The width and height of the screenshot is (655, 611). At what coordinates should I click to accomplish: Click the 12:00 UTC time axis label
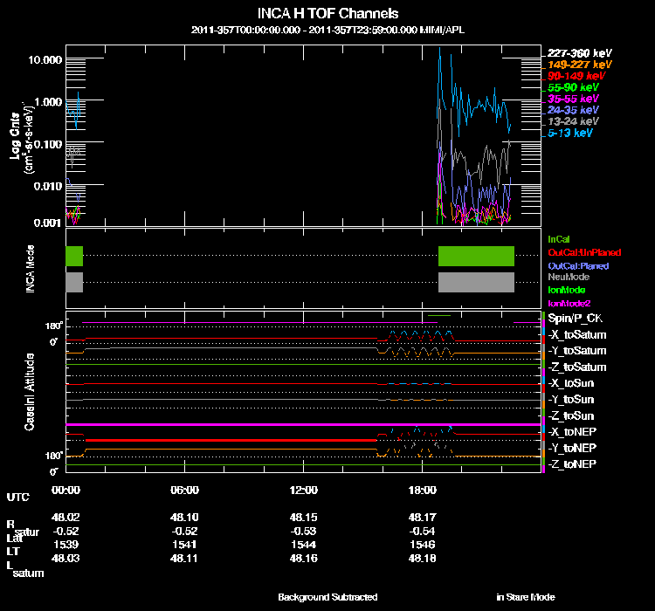tap(303, 490)
